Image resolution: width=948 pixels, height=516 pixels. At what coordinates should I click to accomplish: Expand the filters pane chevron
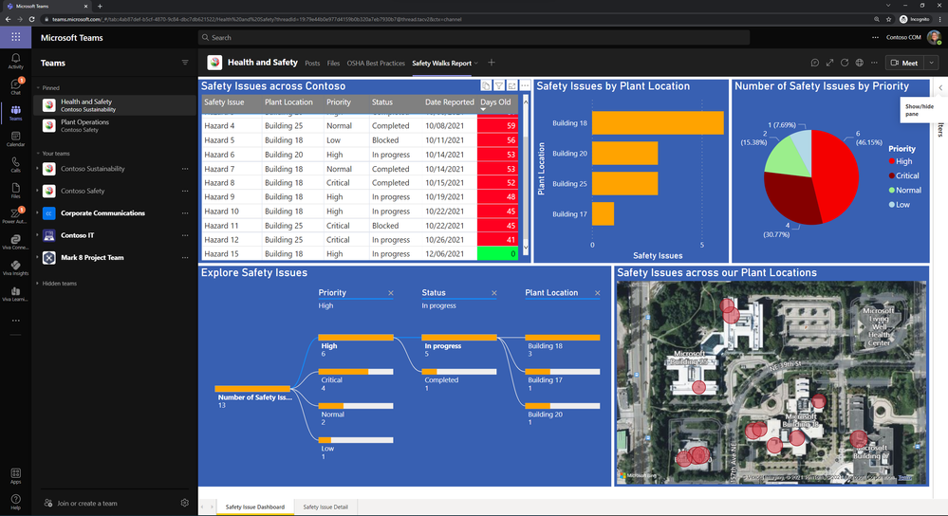(x=940, y=87)
